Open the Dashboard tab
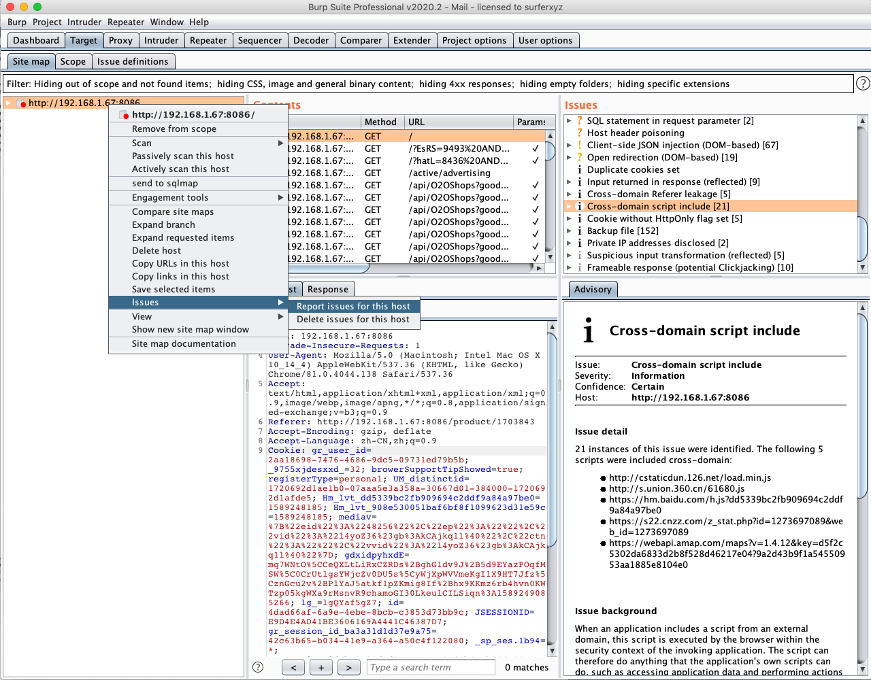871x680 pixels. click(x=36, y=40)
